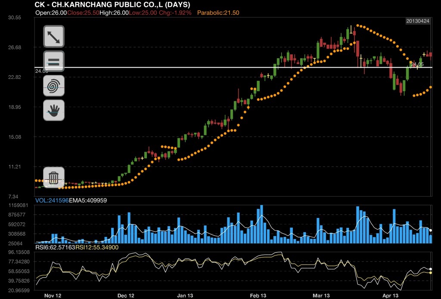The image size is (441, 299).
Task: Click the VOL:241596 label
Action: click(x=52, y=200)
